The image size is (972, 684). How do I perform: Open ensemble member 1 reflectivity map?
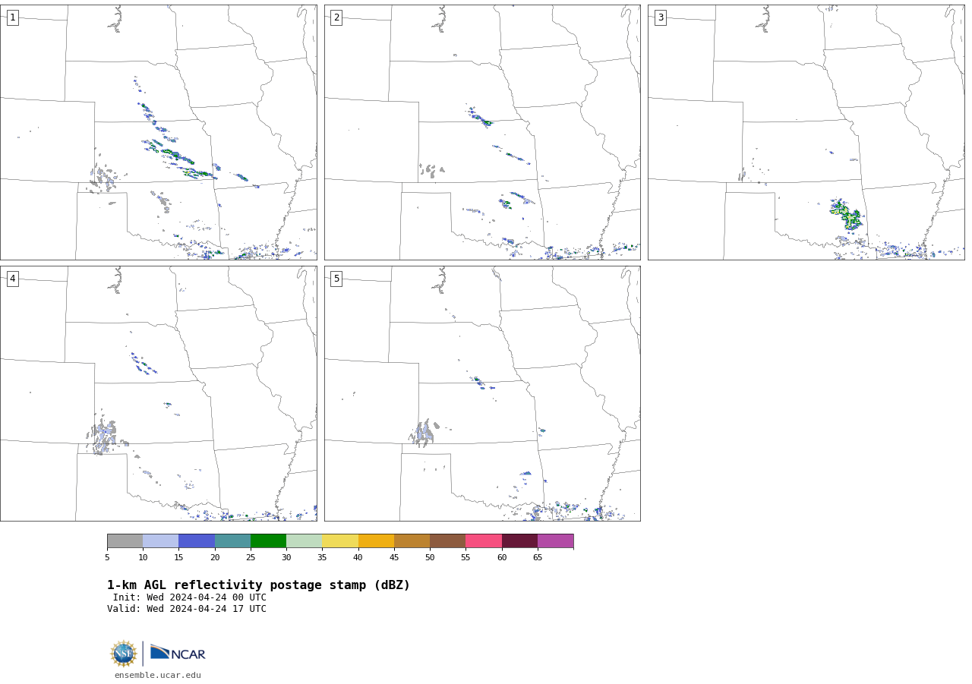[x=159, y=132]
